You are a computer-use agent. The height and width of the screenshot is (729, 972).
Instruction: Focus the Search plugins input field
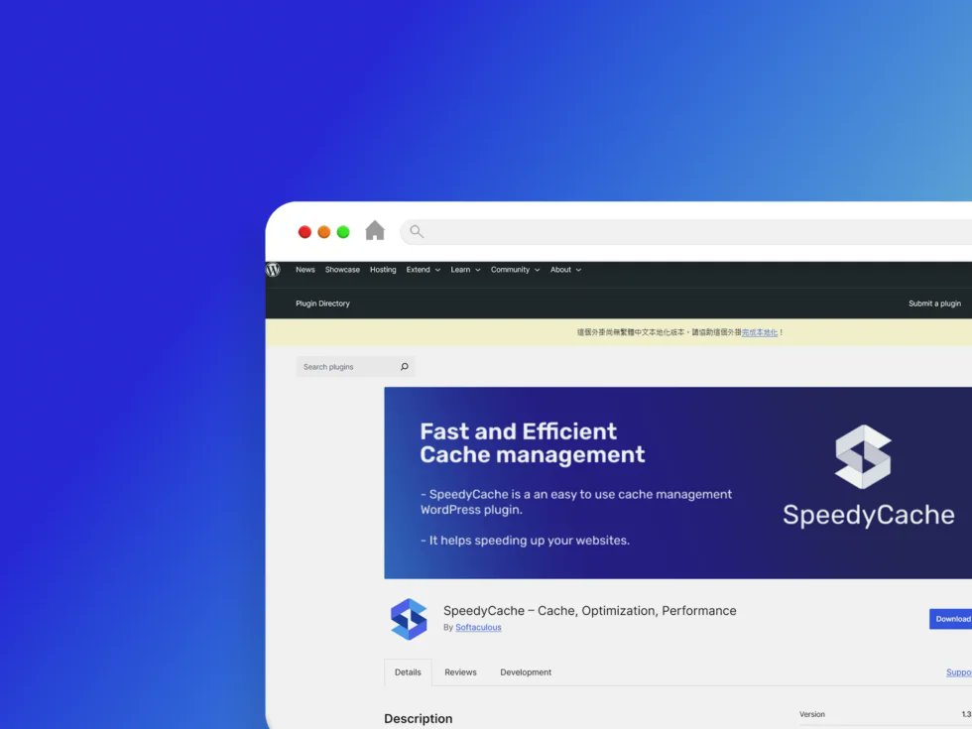pyautogui.click(x=355, y=366)
